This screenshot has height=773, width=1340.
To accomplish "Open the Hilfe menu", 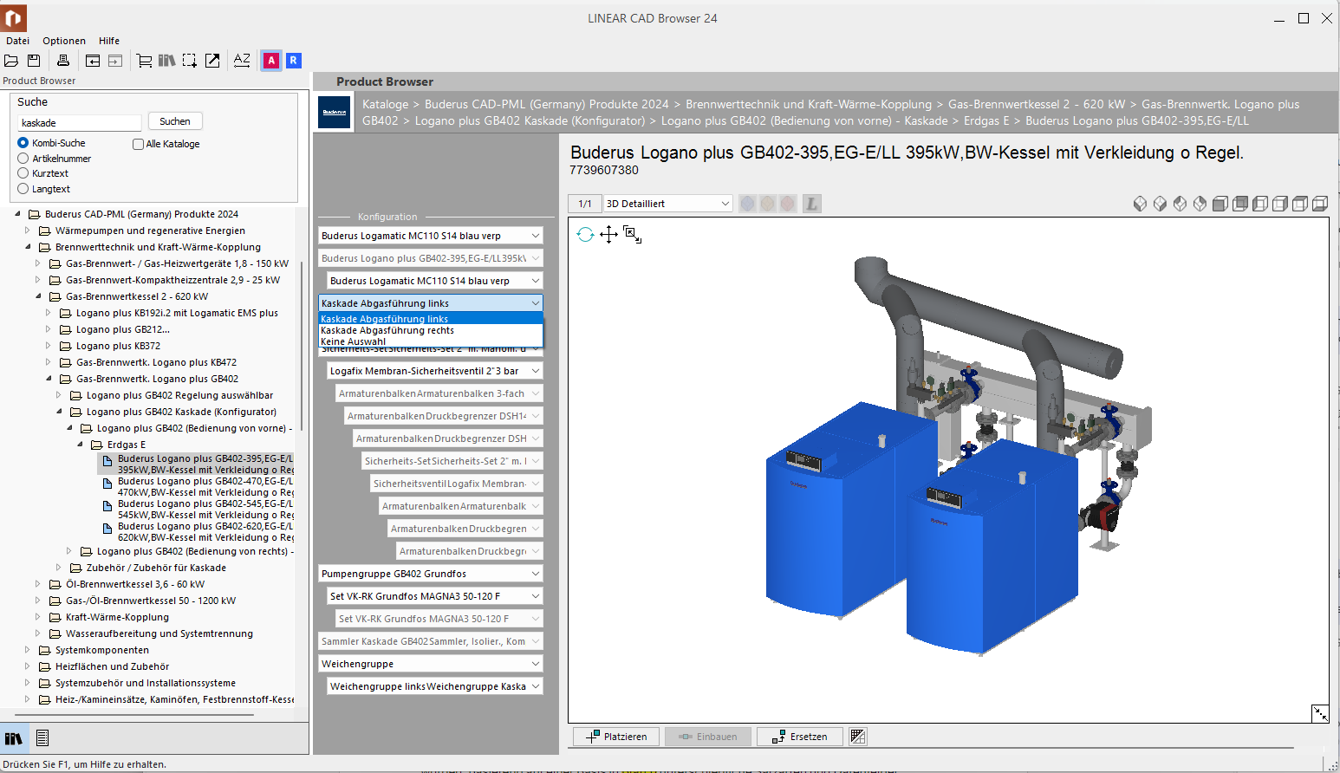I will tap(109, 41).
